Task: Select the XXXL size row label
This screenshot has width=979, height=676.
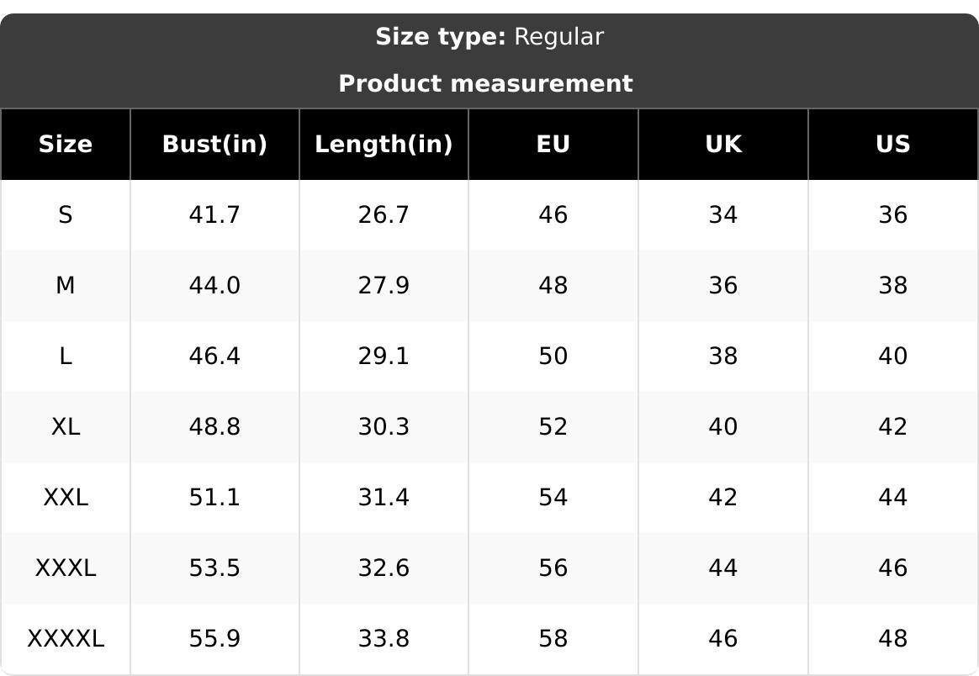Action: 66,568
